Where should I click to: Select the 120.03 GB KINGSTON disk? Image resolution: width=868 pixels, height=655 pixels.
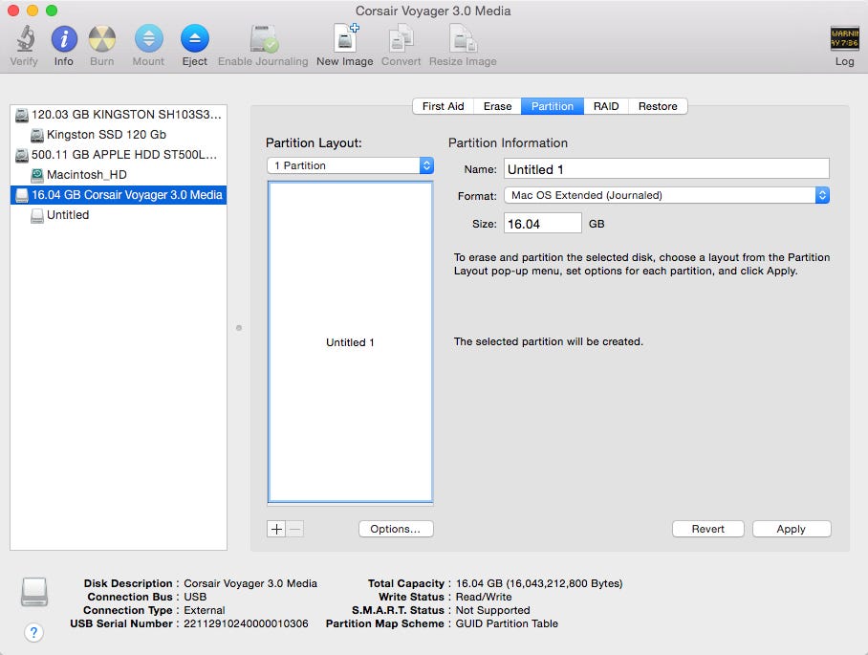pyautogui.click(x=119, y=115)
